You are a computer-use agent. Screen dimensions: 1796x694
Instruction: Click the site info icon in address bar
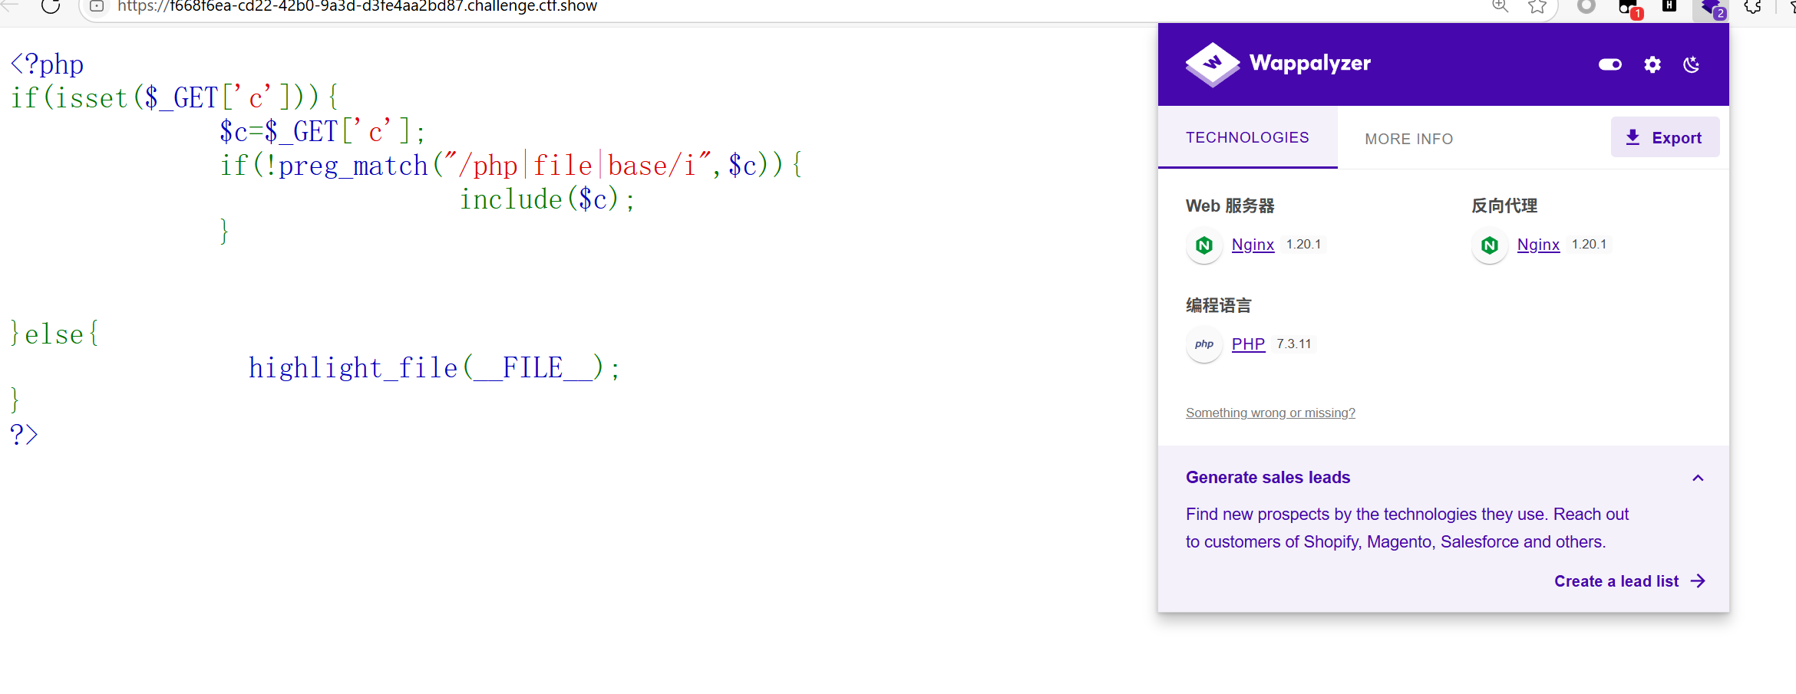(x=97, y=6)
